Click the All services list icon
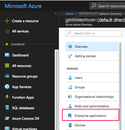This screenshot has width=125, height=130. [x=7, y=31]
